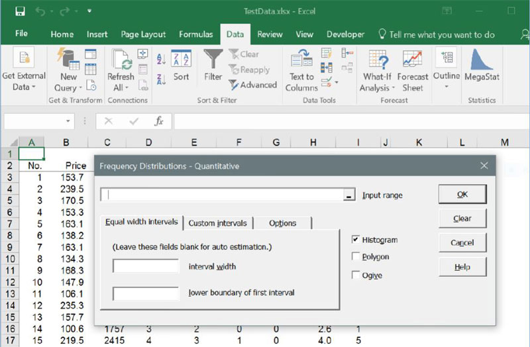Screen dimensions: 530x347
Task: Switch to the Formulas tab
Action: [x=196, y=34]
